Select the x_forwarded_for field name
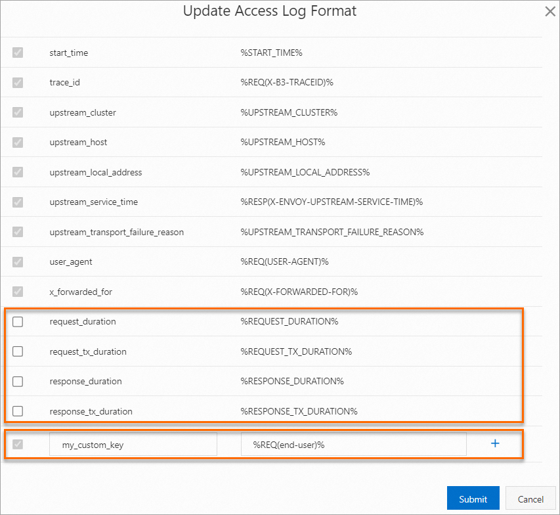Image resolution: width=560 pixels, height=515 pixels. click(81, 292)
